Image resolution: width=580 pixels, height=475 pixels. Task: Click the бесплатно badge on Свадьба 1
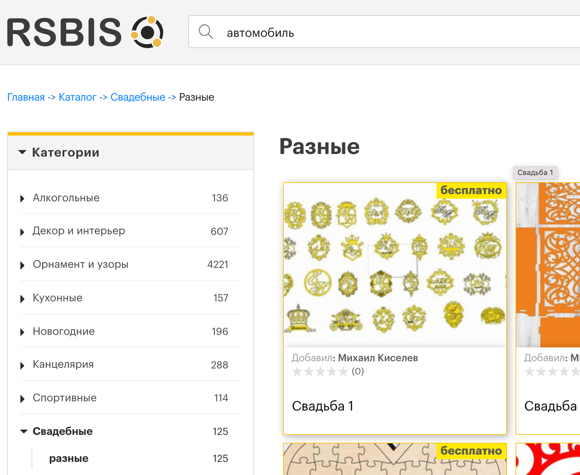tap(471, 190)
